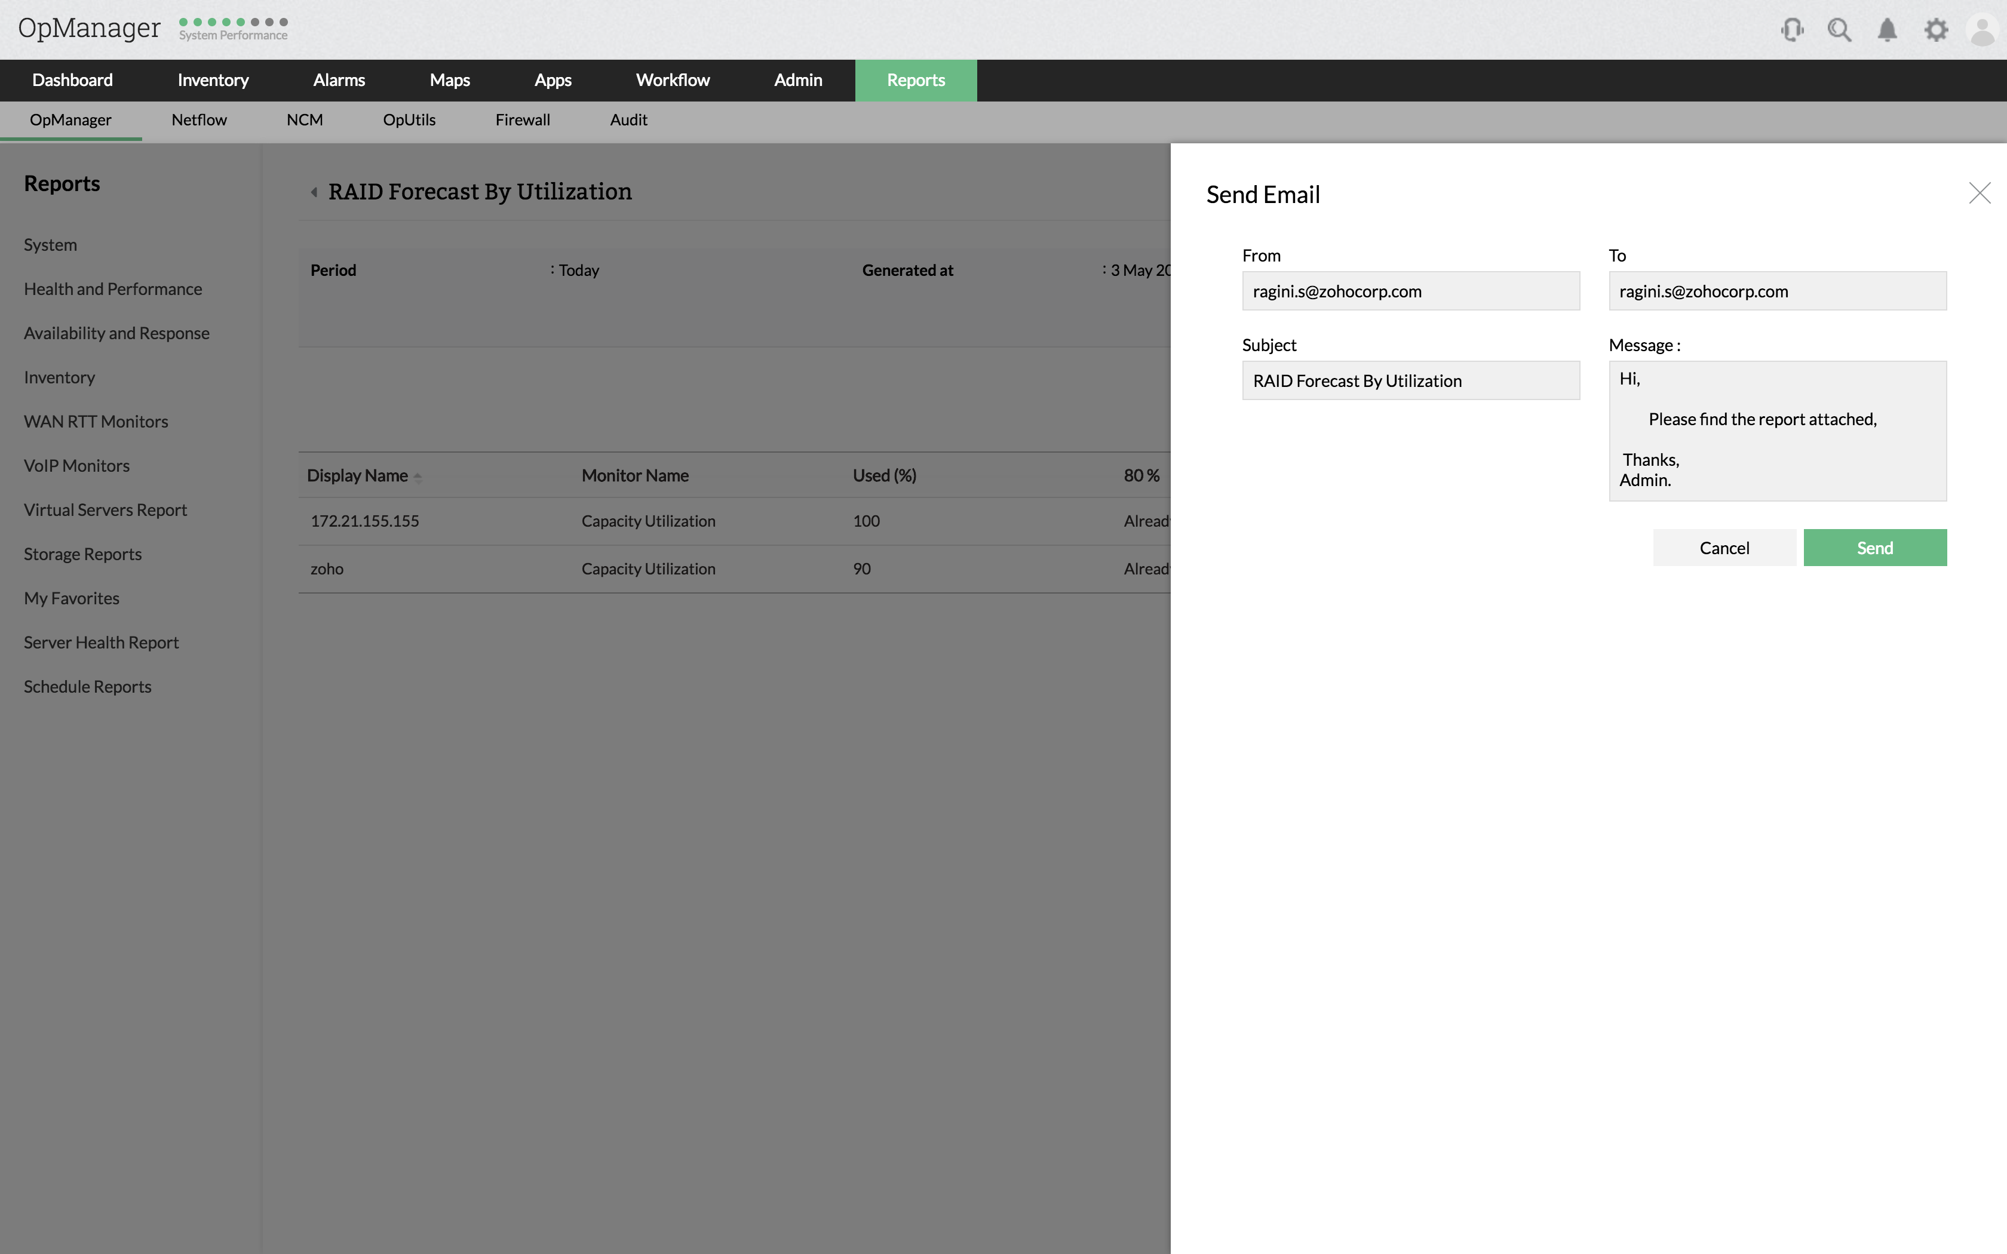The height and width of the screenshot is (1254, 2007).
Task: Open the alarm bell notifications
Action: pyautogui.click(x=1887, y=30)
